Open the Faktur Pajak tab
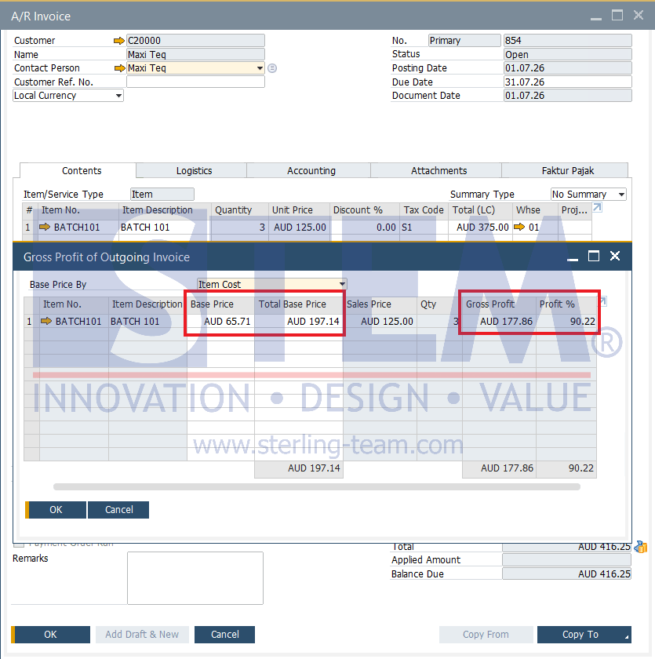 (567, 171)
